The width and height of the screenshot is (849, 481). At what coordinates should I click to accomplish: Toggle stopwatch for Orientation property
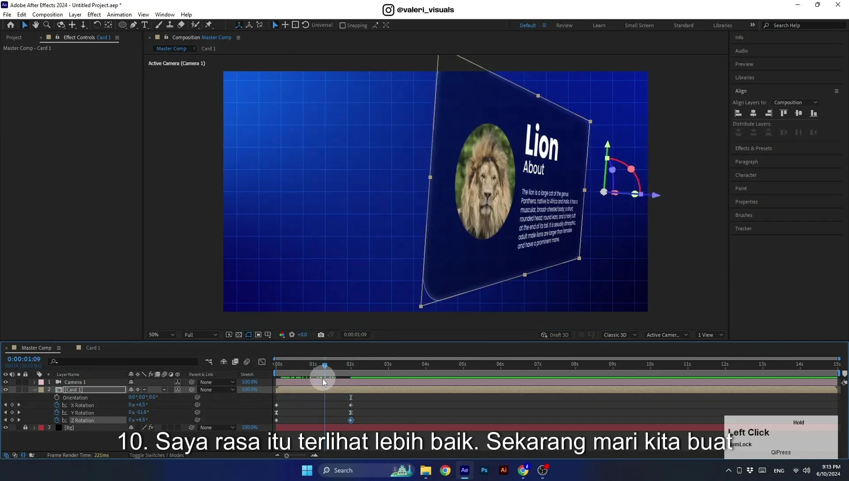point(57,397)
